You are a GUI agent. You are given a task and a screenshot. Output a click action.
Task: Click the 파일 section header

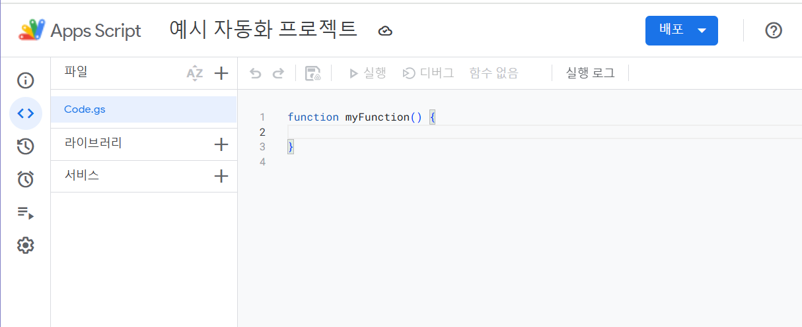click(76, 71)
